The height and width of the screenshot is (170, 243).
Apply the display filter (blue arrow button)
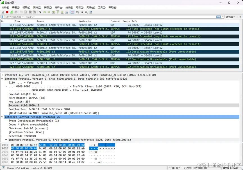coord(219,17)
